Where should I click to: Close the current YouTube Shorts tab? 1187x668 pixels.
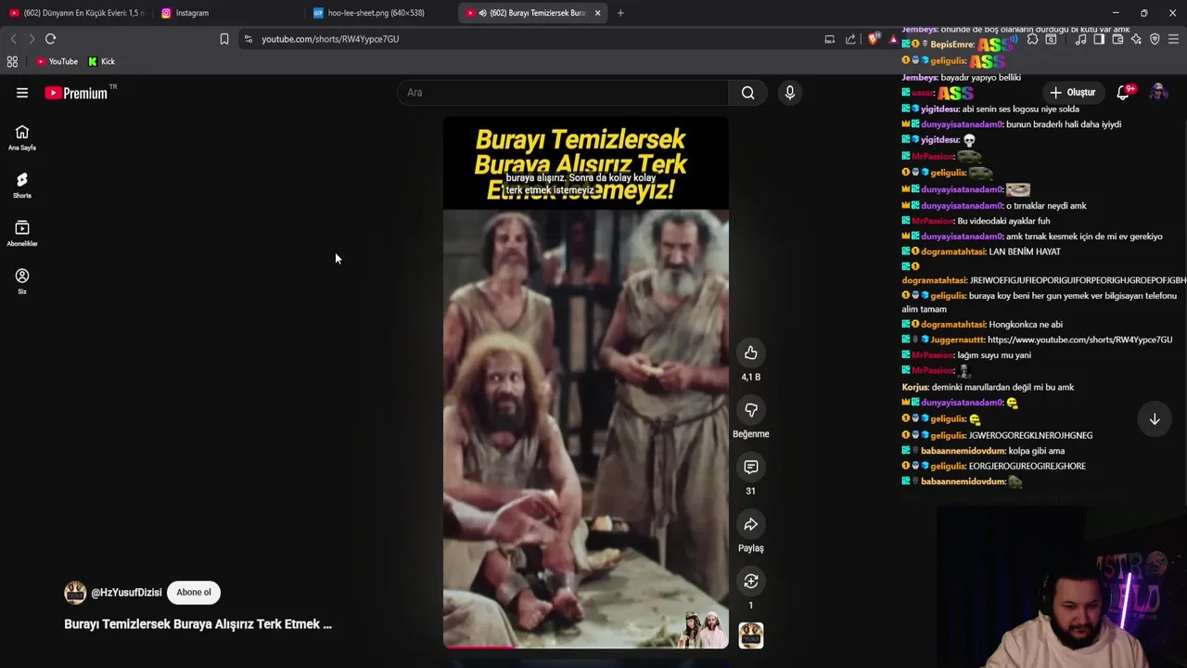coord(597,13)
